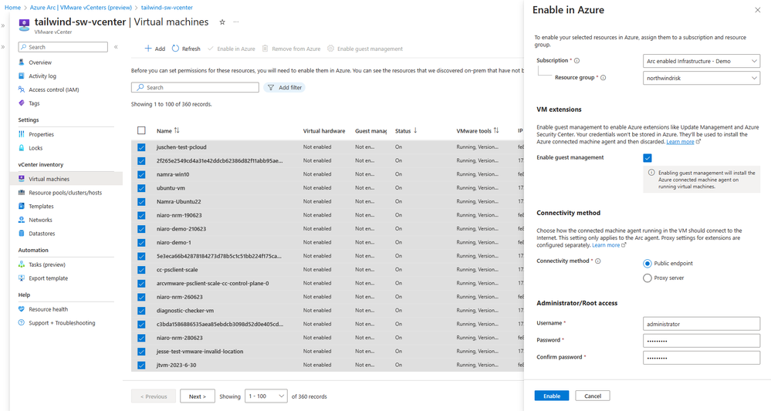Click Enable in Azure toolbar command

click(x=231, y=49)
